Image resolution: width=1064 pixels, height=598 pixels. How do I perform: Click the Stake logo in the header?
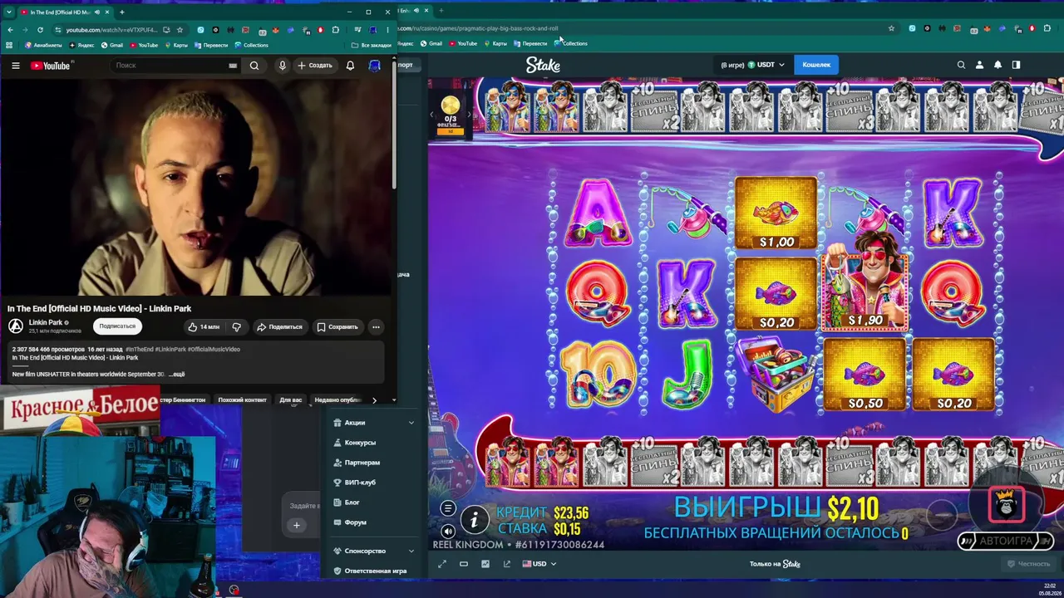(x=543, y=65)
